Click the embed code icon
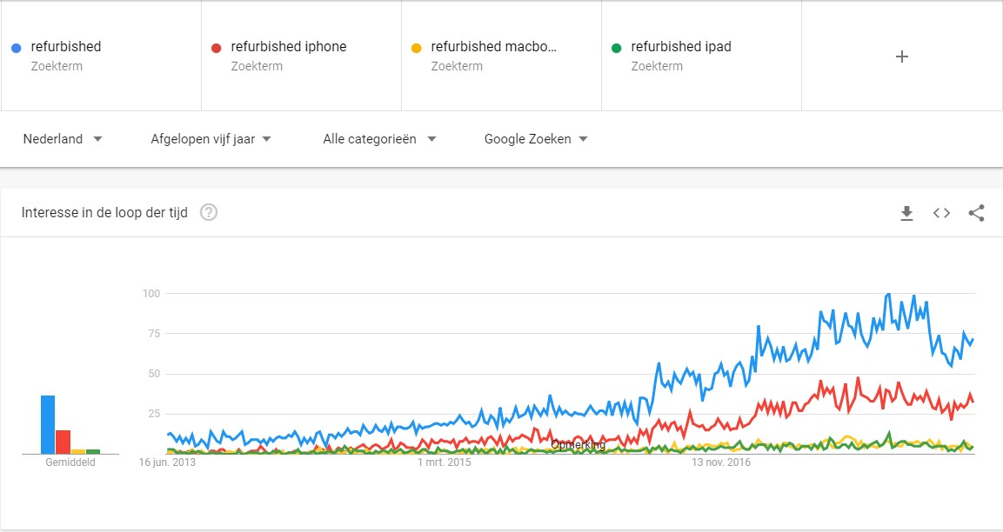This screenshot has width=1003, height=532. [941, 213]
